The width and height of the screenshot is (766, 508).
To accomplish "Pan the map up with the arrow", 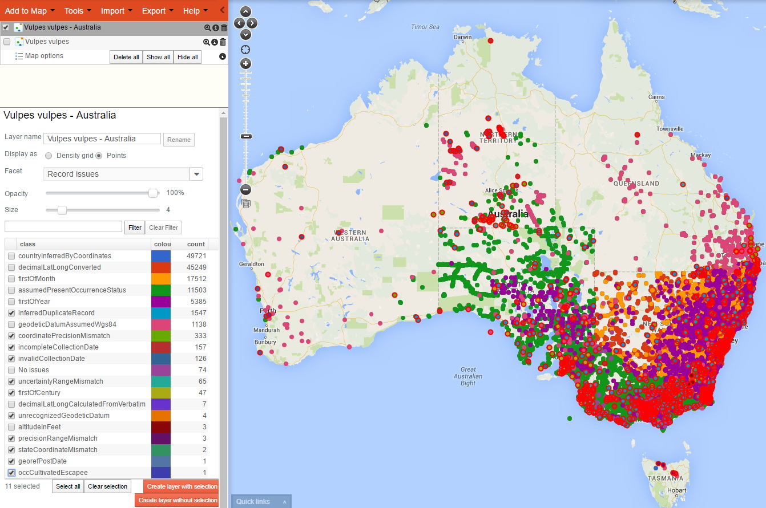I will (x=245, y=11).
